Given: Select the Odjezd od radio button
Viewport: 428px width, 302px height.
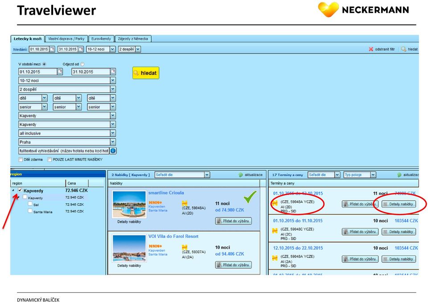Looking at the screenshot, I should pyautogui.click(x=82, y=64).
